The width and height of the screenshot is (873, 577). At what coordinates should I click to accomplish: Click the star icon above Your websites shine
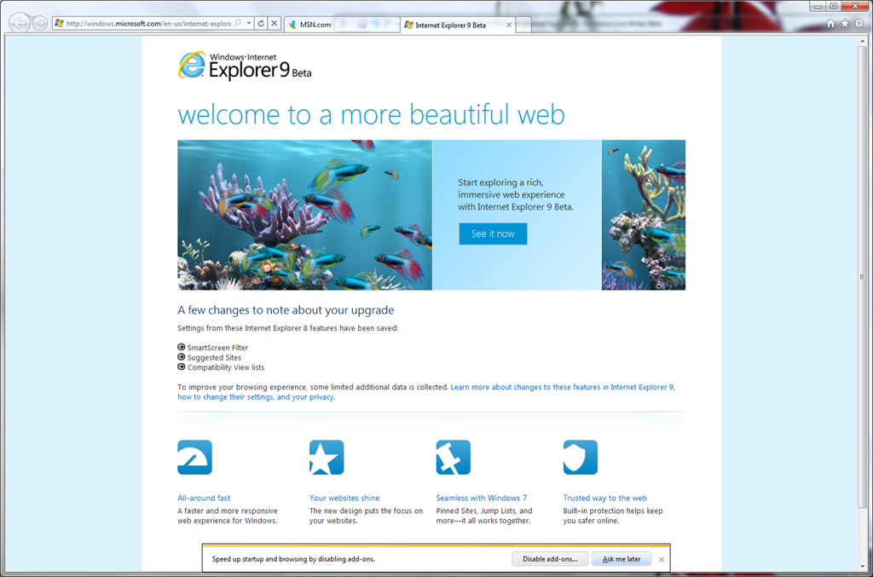327,458
